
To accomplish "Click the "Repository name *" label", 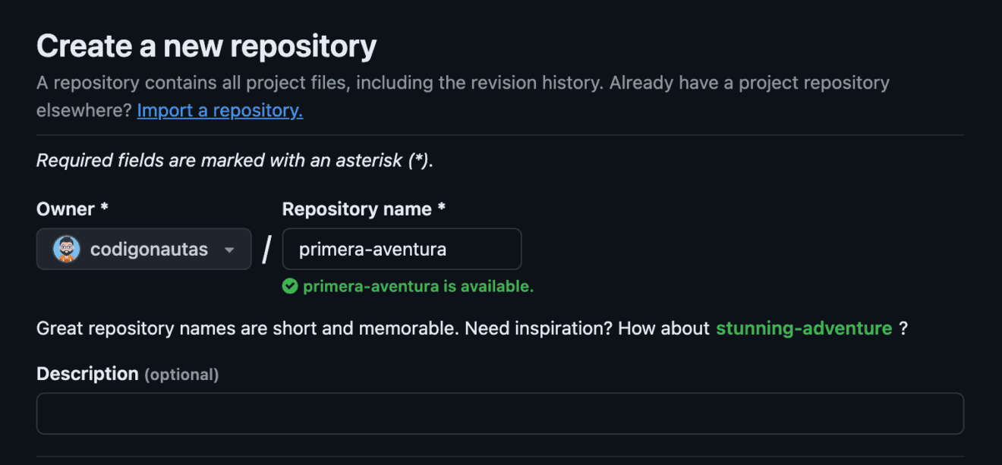I will pyautogui.click(x=364, y=209).
